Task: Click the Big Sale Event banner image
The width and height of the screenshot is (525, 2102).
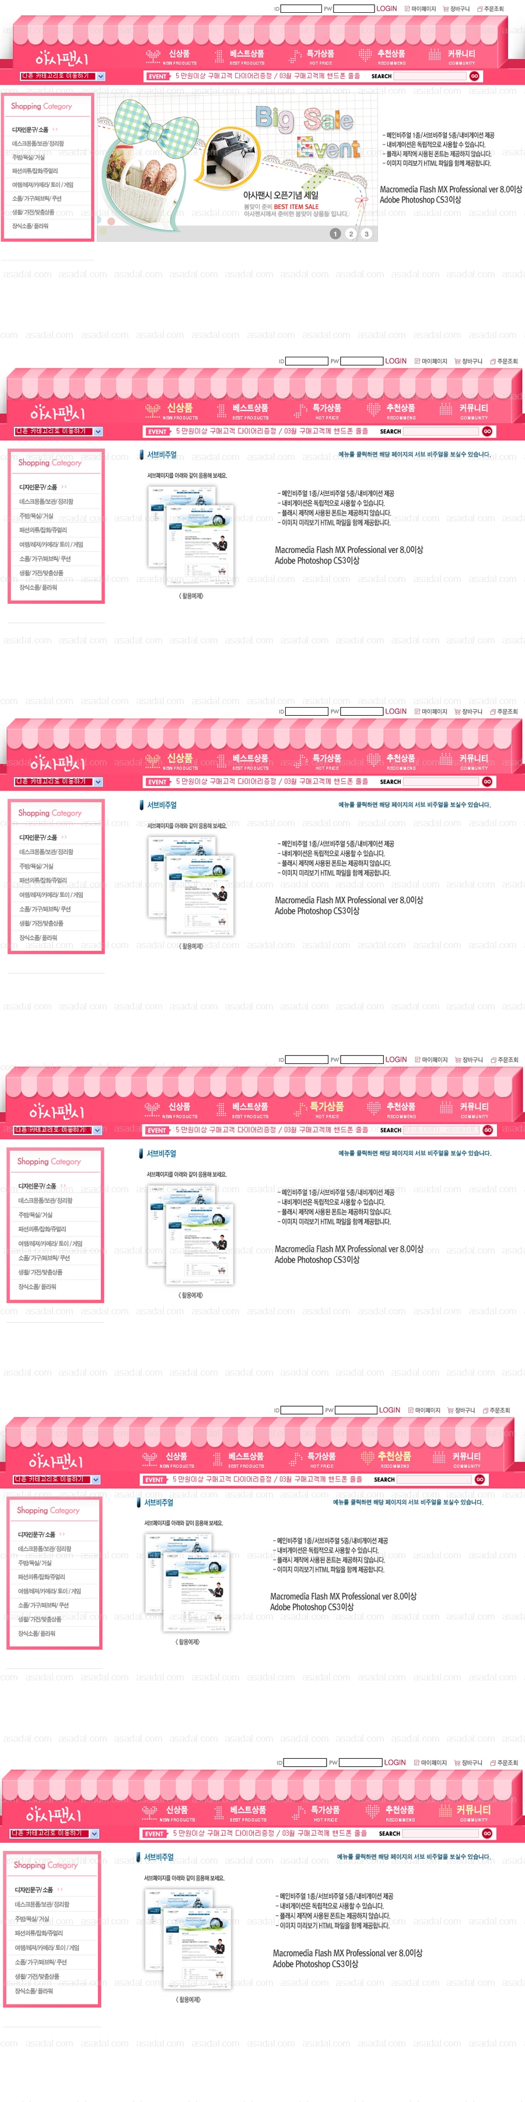Action: [x=236, y=166]
